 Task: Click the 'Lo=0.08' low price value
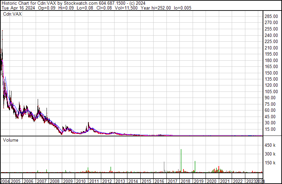[85, 8]
